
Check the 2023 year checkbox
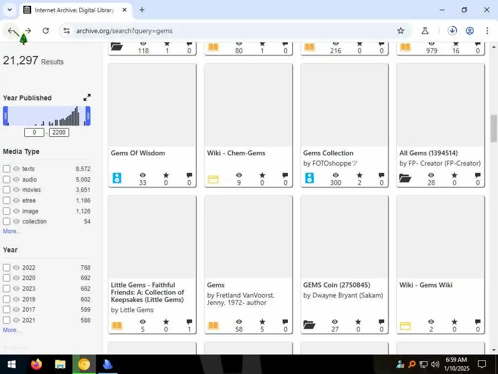point(6,288)
